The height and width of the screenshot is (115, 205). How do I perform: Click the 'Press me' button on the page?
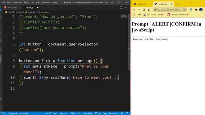[137, 39]
